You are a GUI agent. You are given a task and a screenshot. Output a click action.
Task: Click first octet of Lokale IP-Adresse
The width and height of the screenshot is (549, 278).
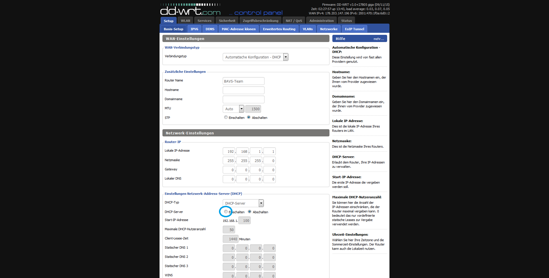point(229,151)
